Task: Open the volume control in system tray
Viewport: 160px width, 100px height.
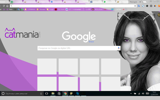Action: pyautogui.click(x=143, y=93)
